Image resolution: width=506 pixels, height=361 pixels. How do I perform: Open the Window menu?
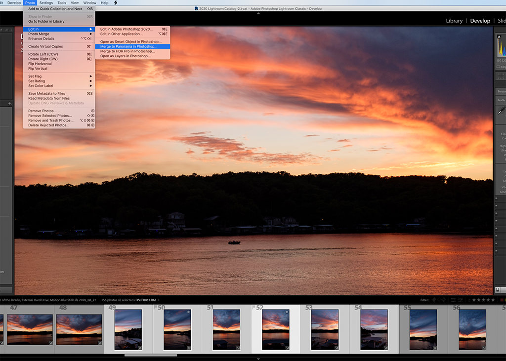90,2
